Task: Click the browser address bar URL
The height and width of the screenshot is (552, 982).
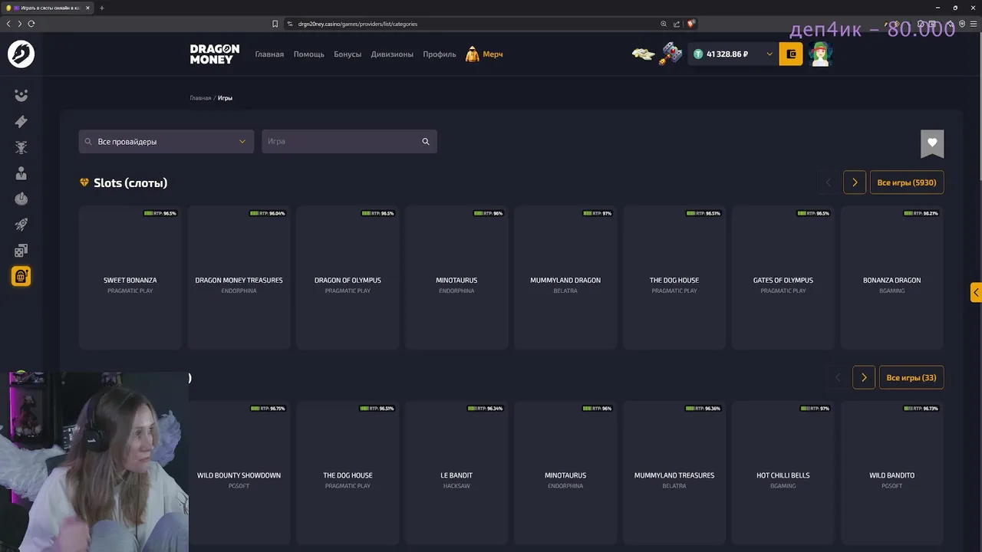Action: coord(358,24)
